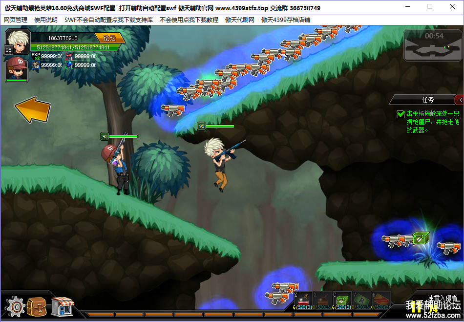Pick up the green ammo crate drop

coord(421,237)
